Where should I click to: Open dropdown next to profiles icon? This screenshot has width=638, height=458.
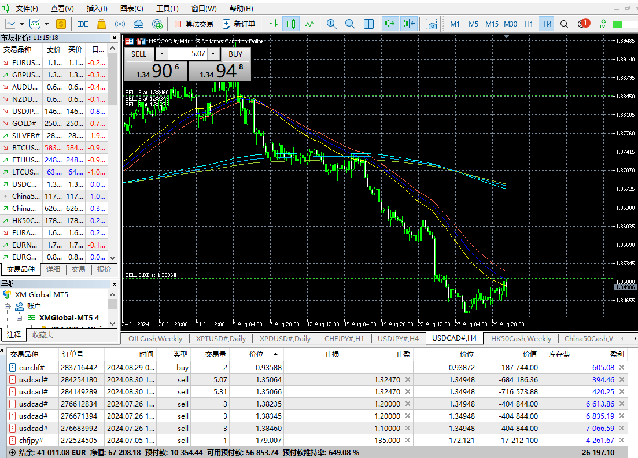tap(46, 24)
